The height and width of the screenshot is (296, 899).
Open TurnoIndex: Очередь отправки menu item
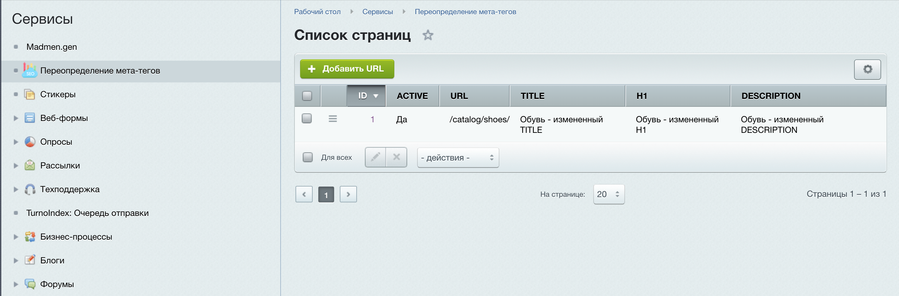pos(87,213)
